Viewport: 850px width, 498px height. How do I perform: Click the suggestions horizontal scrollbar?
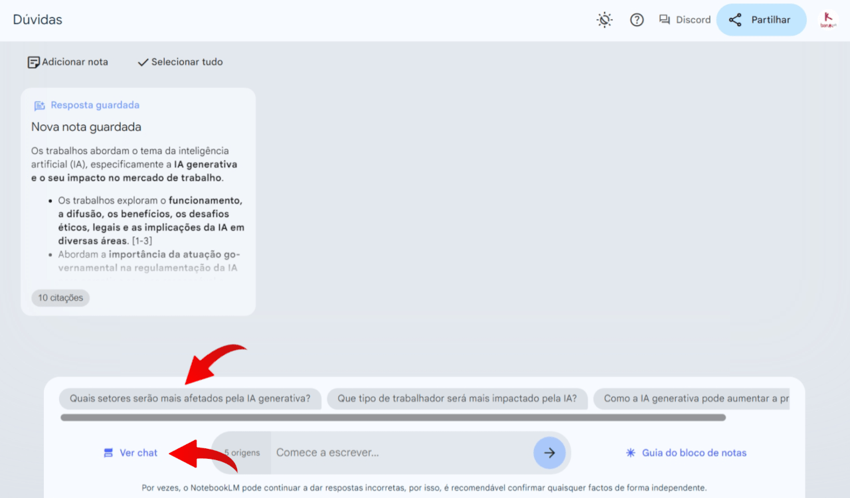tap(393, 418)
